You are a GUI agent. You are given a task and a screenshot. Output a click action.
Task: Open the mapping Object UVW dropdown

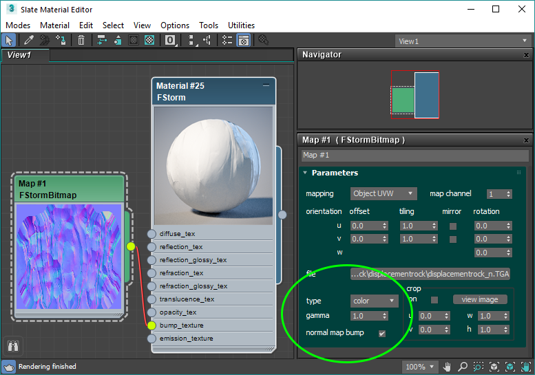[384, 193]
